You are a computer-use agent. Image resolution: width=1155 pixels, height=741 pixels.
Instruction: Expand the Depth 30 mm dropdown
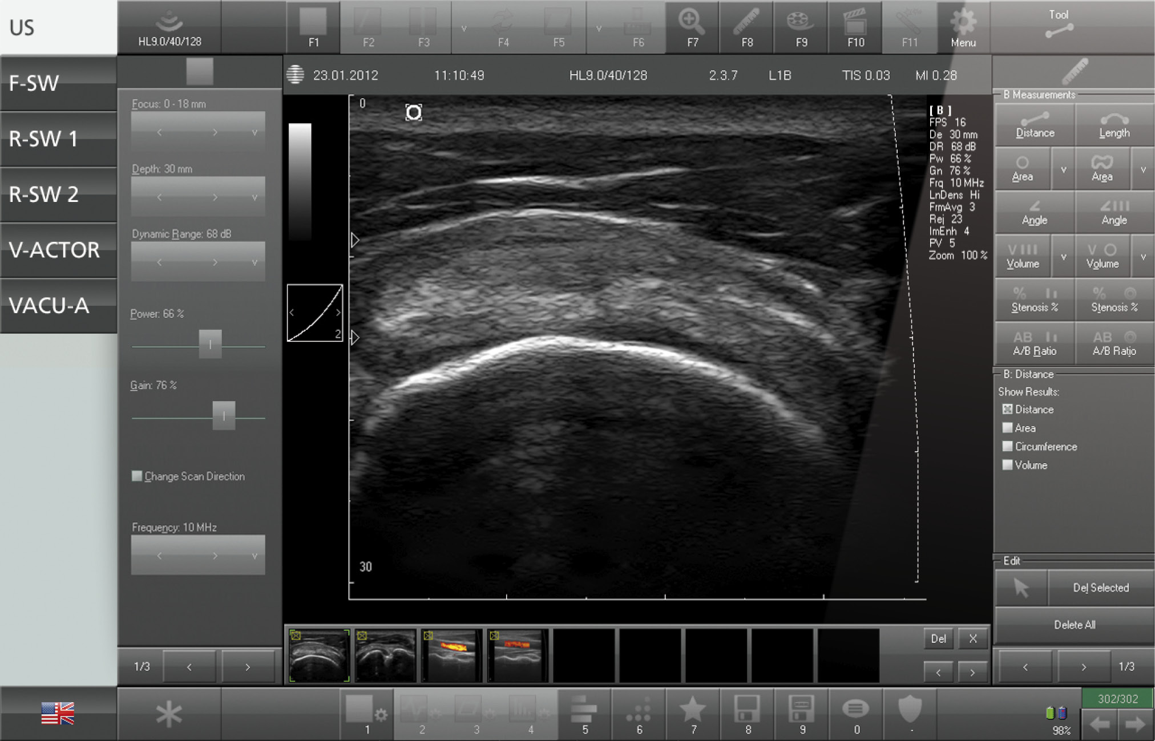(255, 197)
